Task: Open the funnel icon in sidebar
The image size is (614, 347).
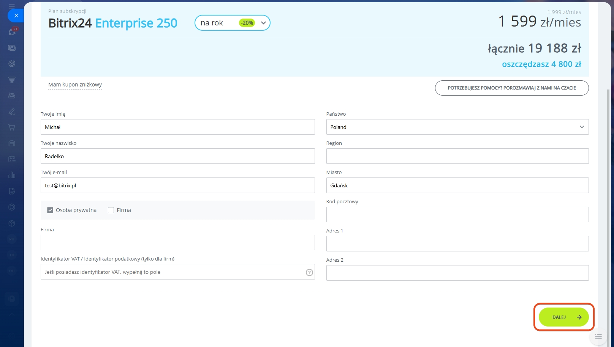Action: [12, 80]
